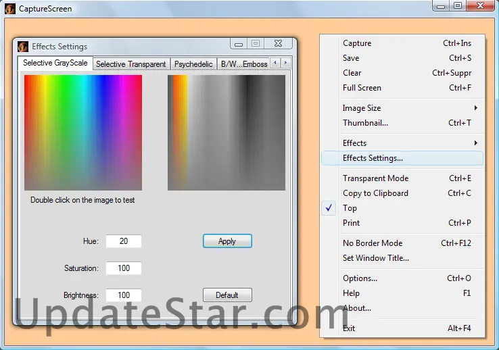Choose No Border Mode

point(402,243)
